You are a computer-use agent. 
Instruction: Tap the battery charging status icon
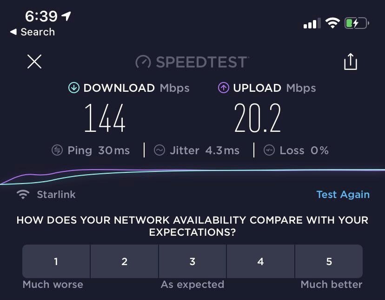pos(357,23)
